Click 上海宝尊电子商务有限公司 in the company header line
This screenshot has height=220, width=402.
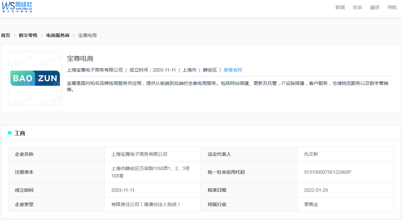pyautogui.click(x=95, y=70)
